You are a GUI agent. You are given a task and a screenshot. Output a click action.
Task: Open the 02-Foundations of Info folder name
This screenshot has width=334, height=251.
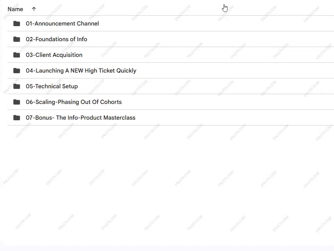tap(56, 39)
